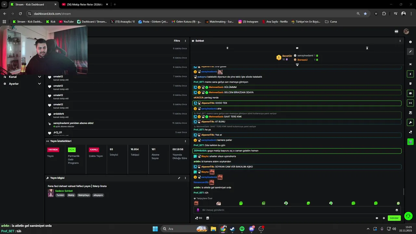Open the Windows Start menu

click(155, 229)
